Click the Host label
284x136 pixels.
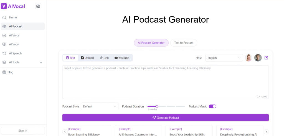click(199, 58)
